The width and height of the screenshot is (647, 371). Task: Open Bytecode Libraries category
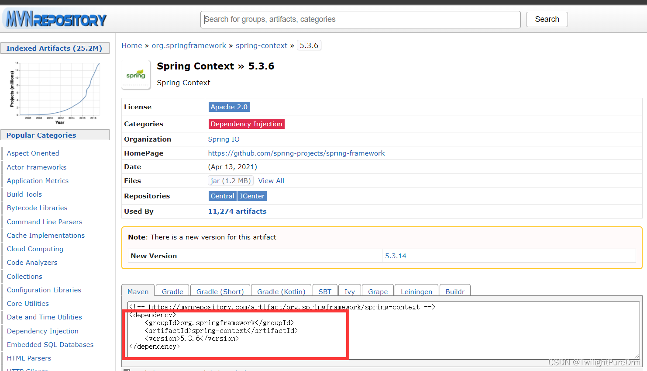[37, 208]
